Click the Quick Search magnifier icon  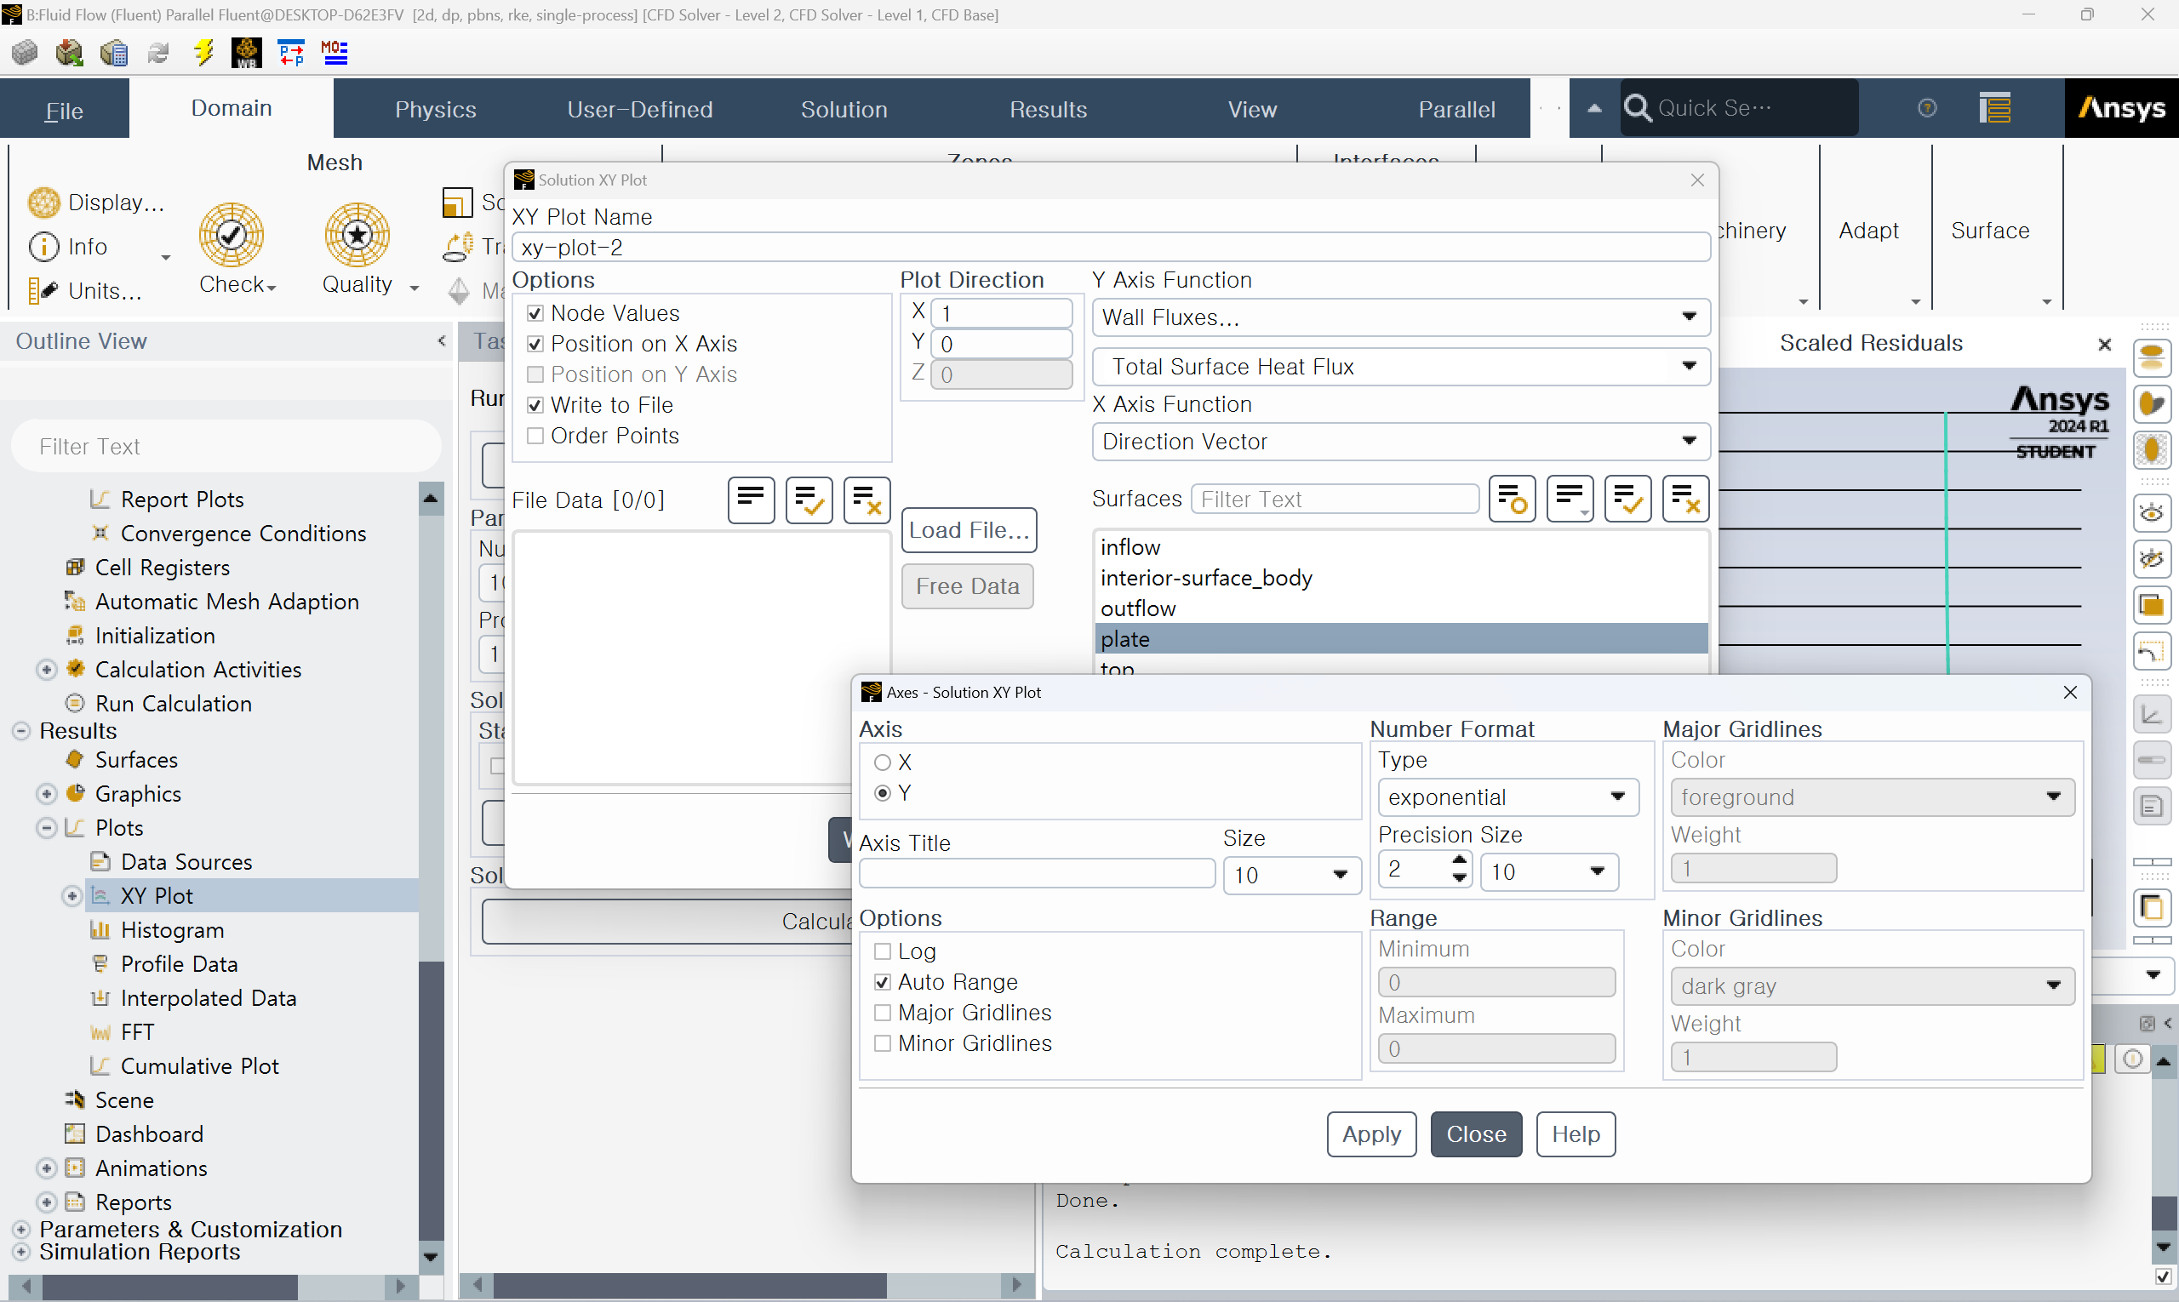[1638, 108]
